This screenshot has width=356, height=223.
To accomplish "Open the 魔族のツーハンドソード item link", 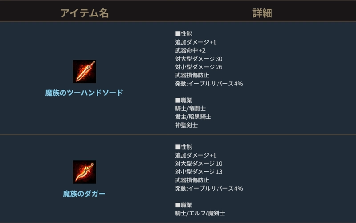I will (84, 93).
